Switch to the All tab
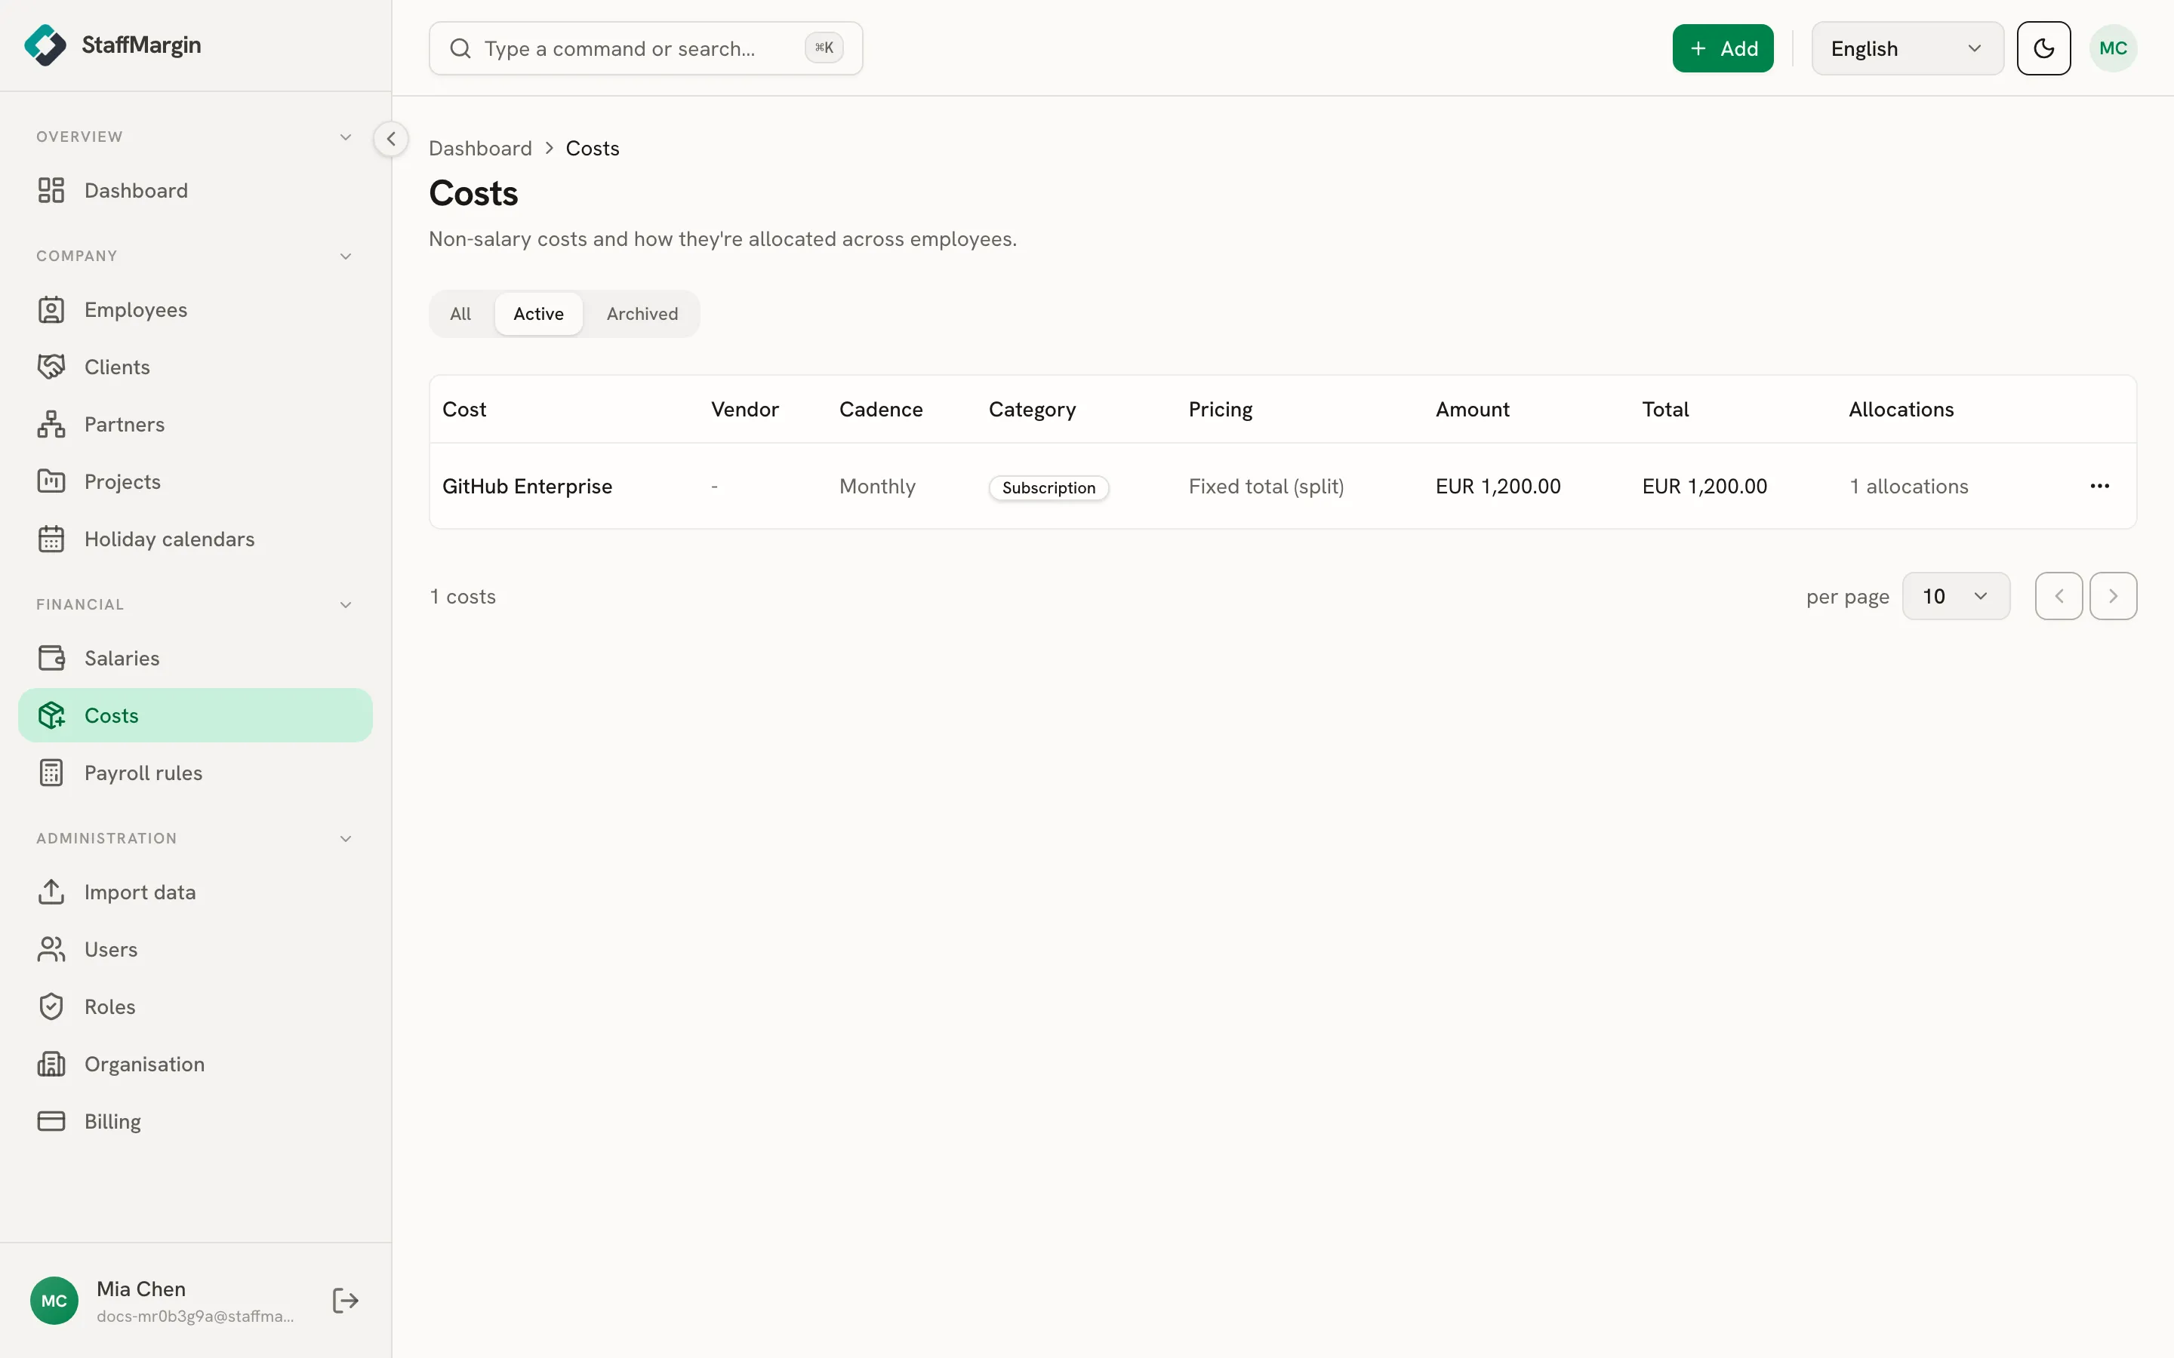Viewport: 2174px width, 1358px height. coord(460,313)
